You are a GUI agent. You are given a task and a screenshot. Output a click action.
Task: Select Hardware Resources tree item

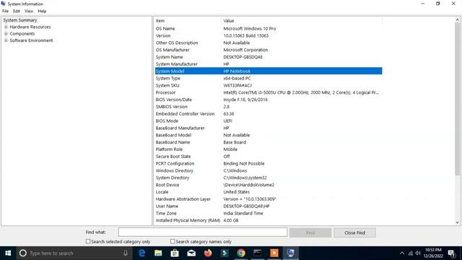[x=30, y=27]
